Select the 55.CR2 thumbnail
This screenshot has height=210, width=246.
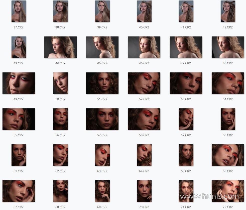click(x=19, y=119)
